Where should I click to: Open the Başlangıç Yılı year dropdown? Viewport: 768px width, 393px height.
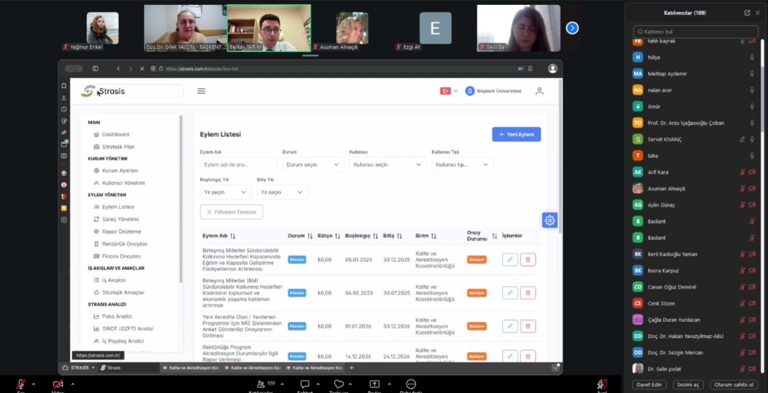click(225, 192)
